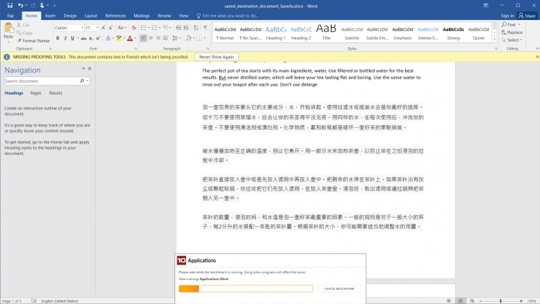
Task: Apply the Heading 1 style
Action: 275,33
